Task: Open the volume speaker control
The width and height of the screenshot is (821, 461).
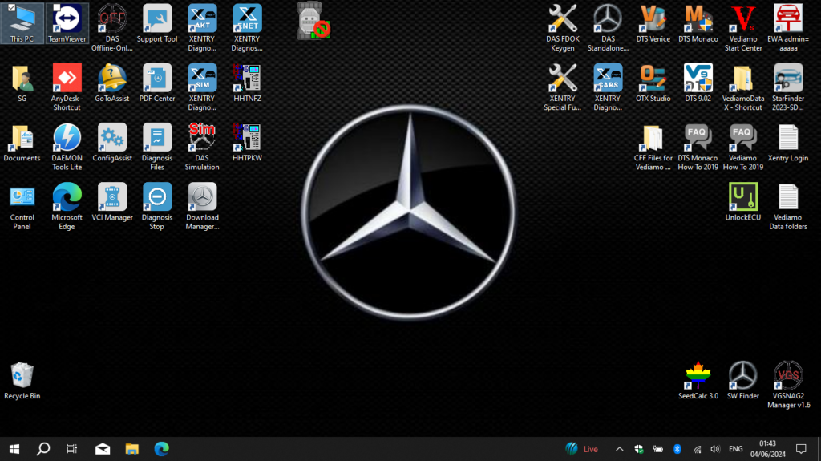Action: (x=714, y=449)
